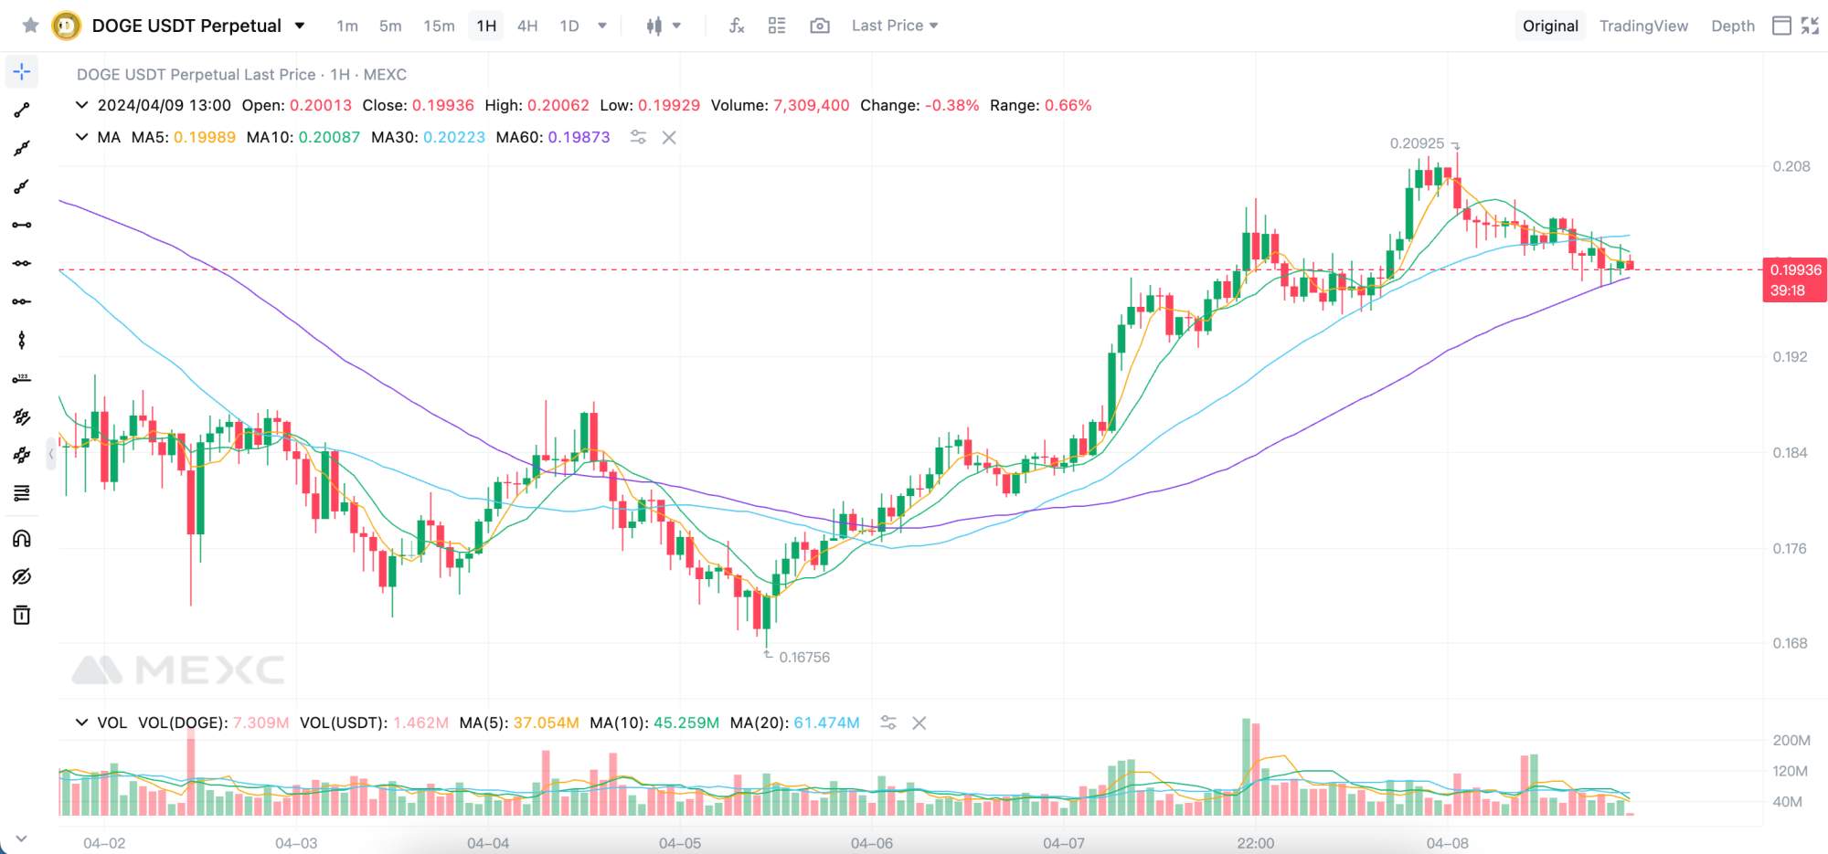The width and height of the screenshot is (1828, 854).
Task: Click the high marker 0.20925
Action: pos(1417,143)
